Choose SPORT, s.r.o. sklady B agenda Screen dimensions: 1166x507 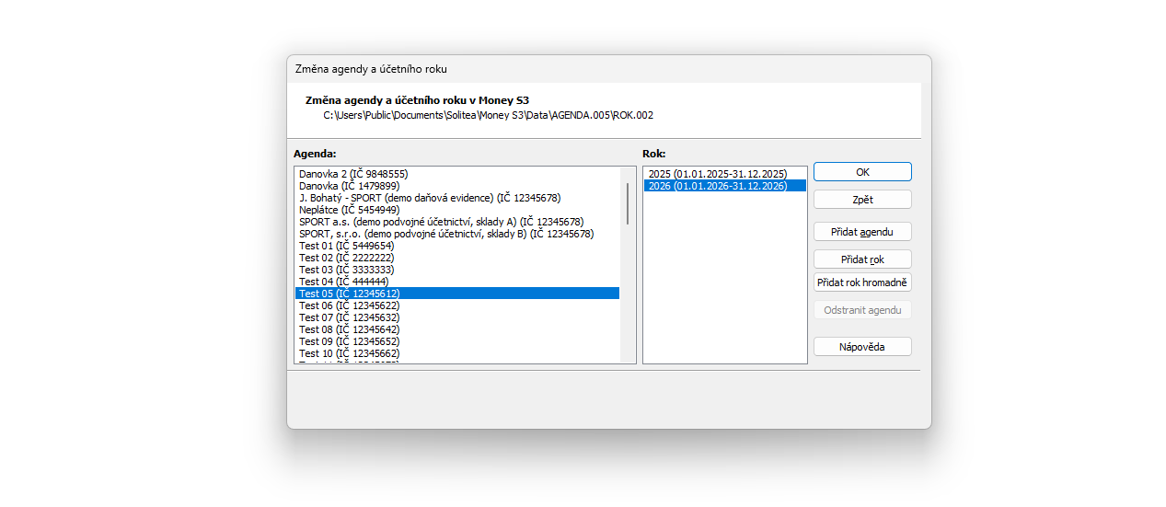point(457,234)
